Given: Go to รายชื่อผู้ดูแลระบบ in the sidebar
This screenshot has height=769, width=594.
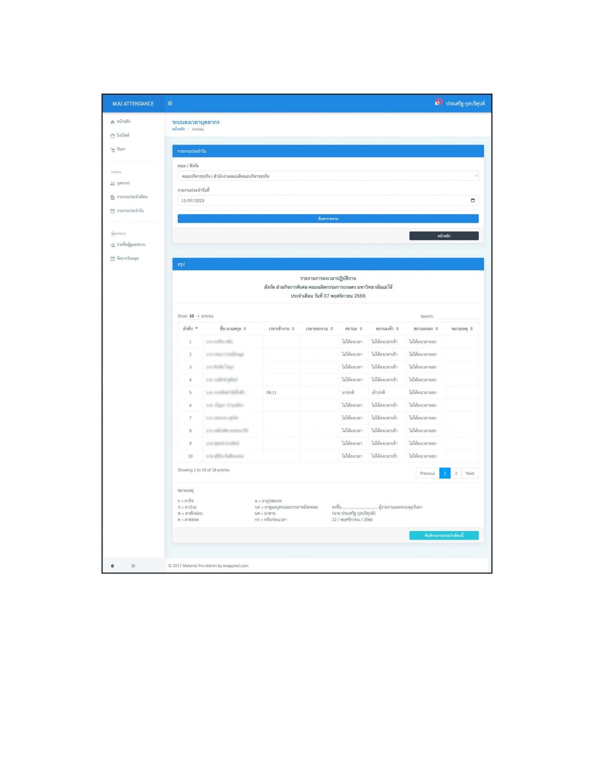Looking at the screenshot, I should 131,245.
